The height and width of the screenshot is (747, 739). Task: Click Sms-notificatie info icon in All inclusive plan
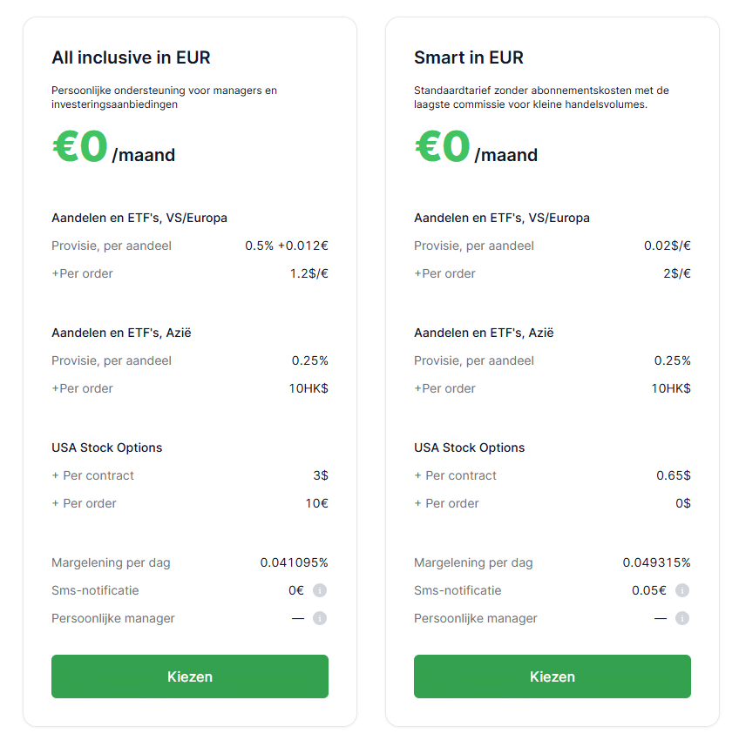[x=320, y=590]
